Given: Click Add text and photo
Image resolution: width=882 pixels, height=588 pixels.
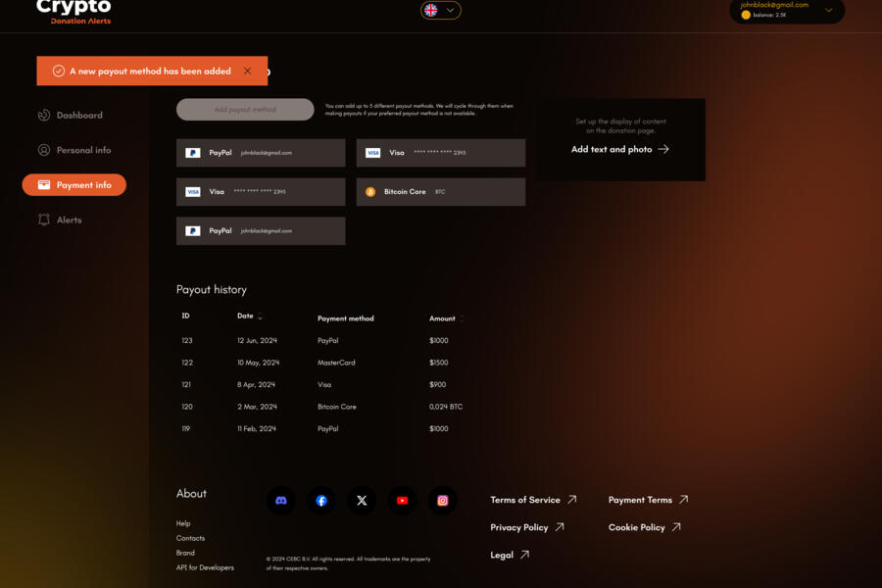Looking at the screenshot, I should [618, 149].
